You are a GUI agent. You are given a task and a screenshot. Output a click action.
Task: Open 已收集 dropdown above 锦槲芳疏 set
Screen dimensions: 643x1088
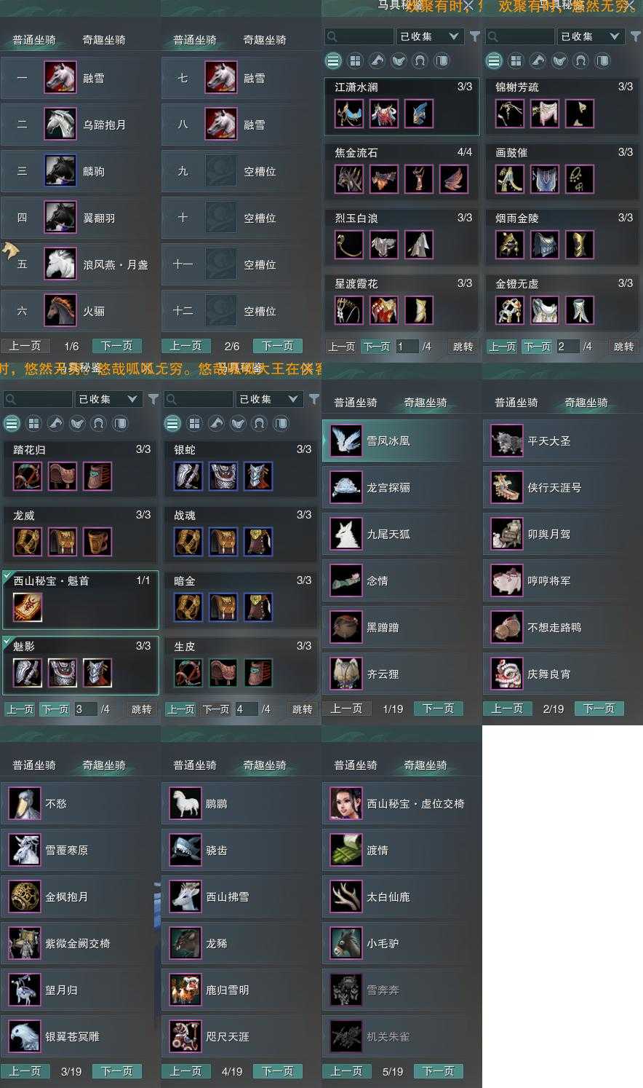[x=591, y=36]
